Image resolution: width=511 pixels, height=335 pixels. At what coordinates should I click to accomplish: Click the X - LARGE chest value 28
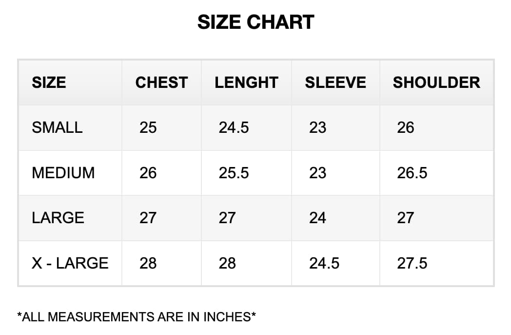pos(148,263)
